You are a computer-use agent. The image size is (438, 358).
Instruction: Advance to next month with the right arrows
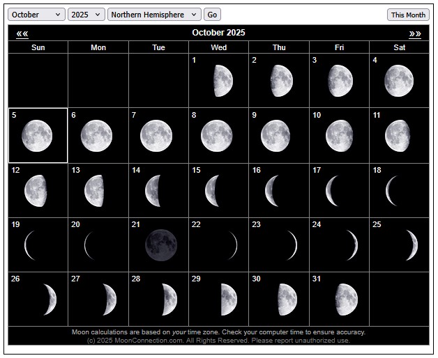tap(415, 33)
